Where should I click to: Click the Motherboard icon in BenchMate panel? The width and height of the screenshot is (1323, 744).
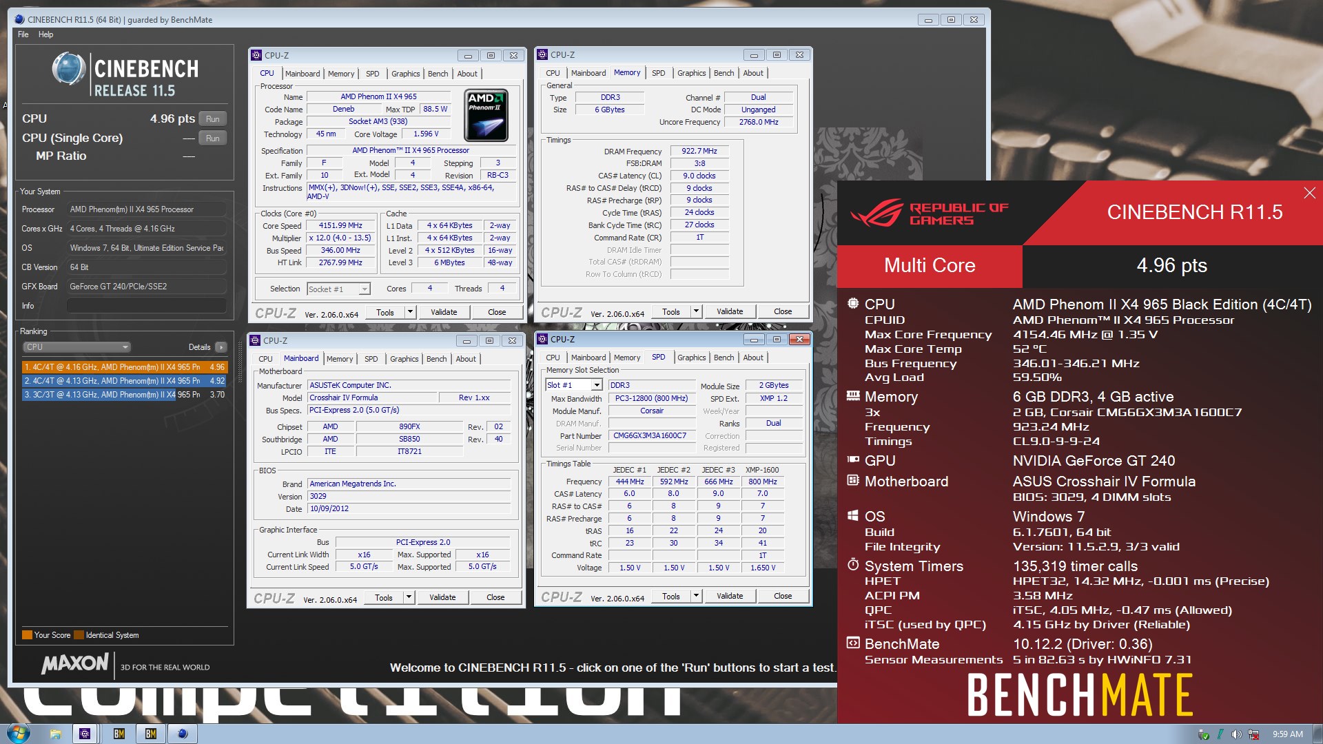tap(853, 480)
